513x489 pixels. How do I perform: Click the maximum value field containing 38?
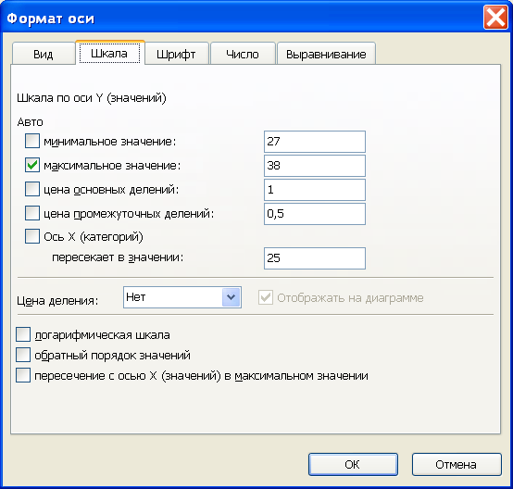(x=315, y=166)
